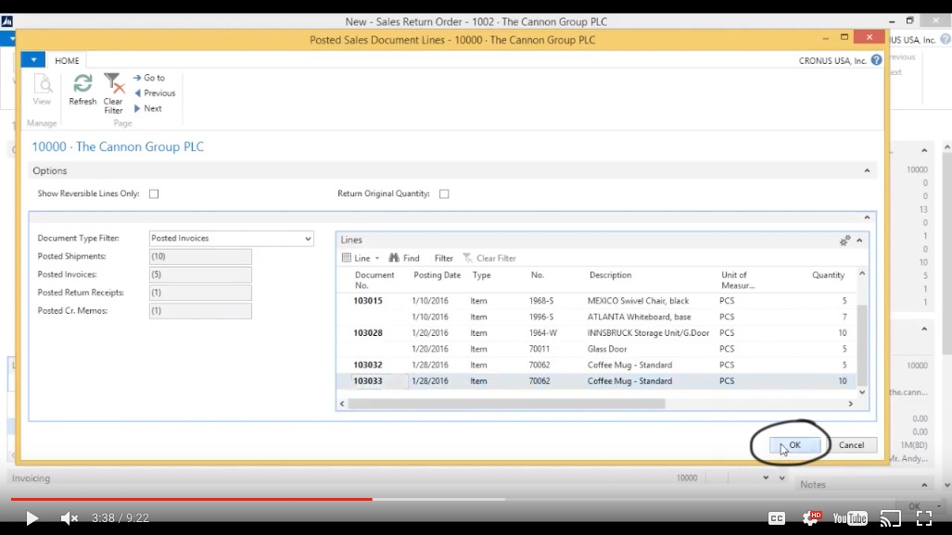Click the YouTube logo in player
The image size is (952, 535).
(x=850, y=518)
